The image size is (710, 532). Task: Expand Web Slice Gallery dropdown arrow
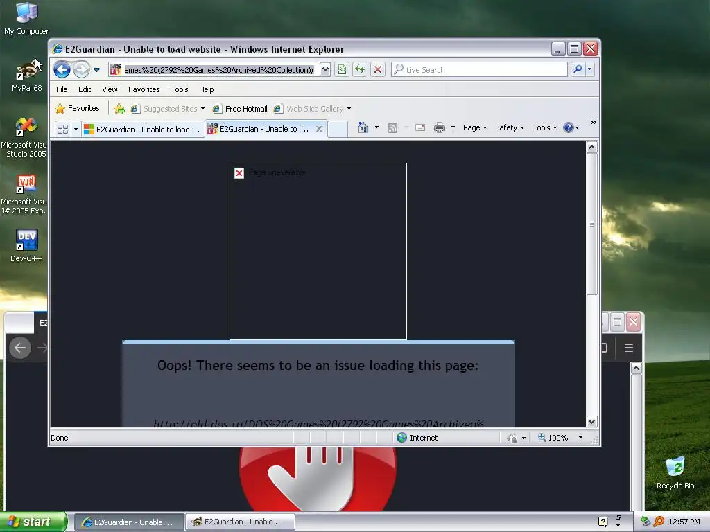tap(349, 109)
